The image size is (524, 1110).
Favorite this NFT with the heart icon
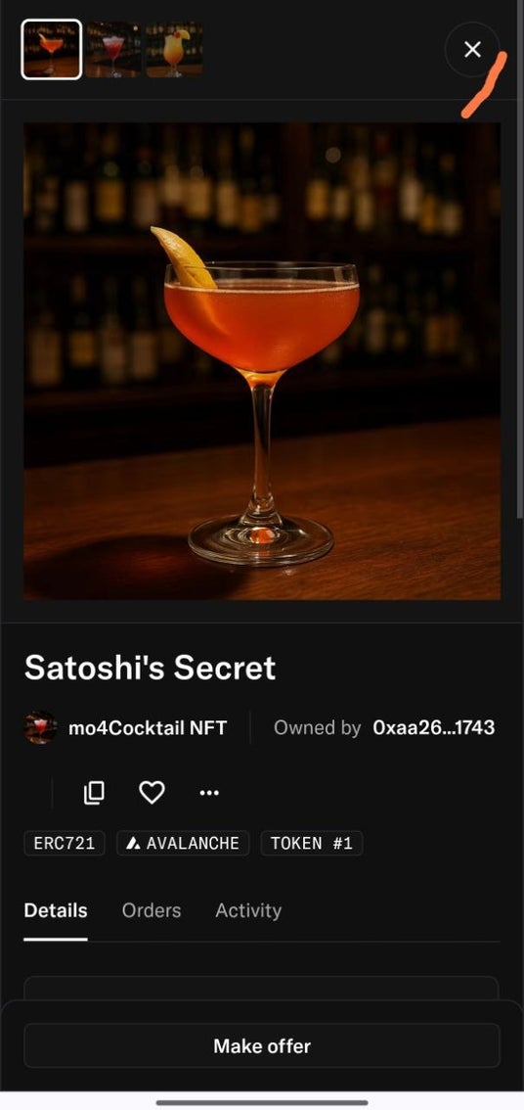tap(152, 792)
